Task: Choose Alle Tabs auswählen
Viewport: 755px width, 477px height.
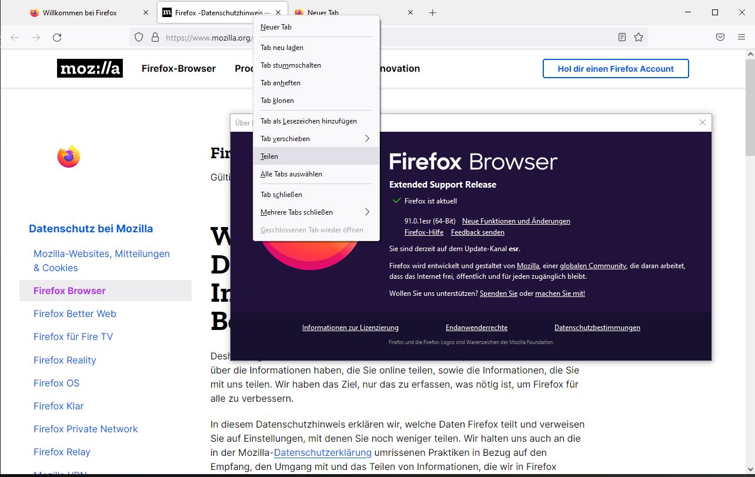Action: [x=316, y=174]
